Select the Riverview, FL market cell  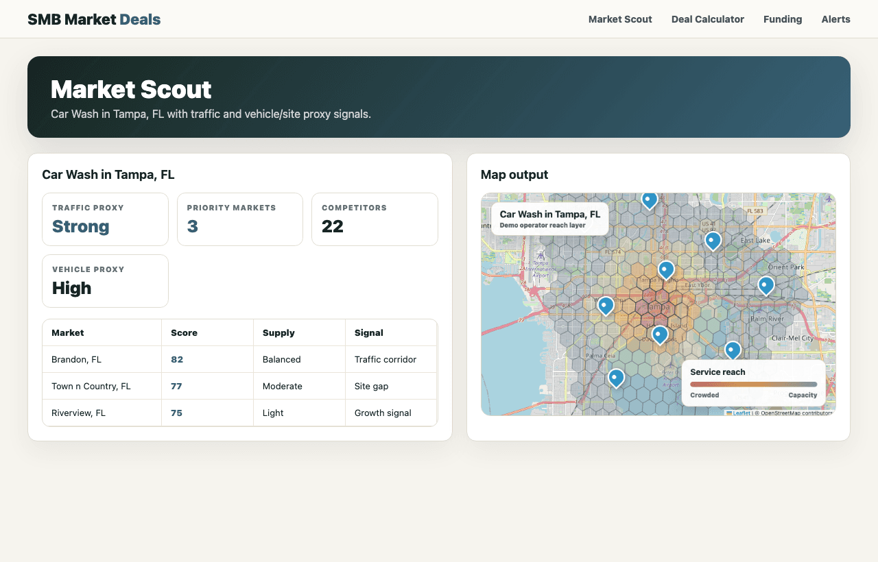tap(102, 413)
